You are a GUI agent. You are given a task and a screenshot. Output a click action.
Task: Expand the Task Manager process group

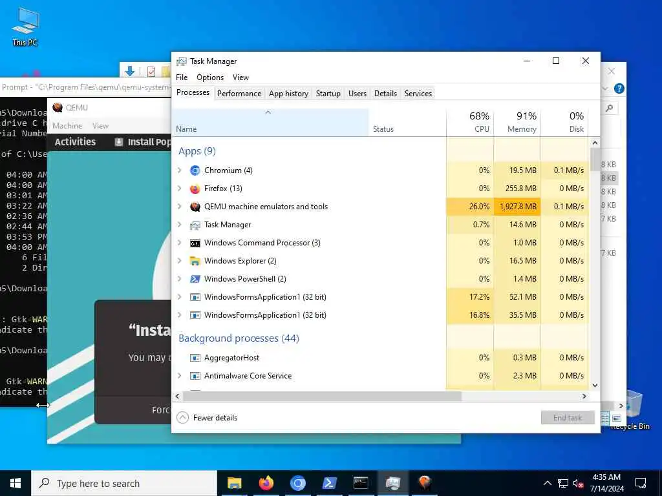pyautogui.click(x=180, y=225)
